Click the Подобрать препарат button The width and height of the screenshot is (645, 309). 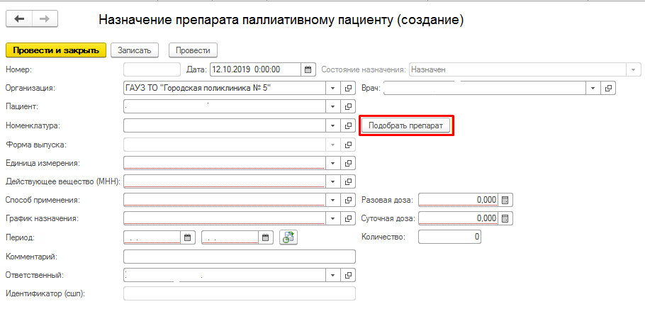pyautogui.click(x=405, y=125)
